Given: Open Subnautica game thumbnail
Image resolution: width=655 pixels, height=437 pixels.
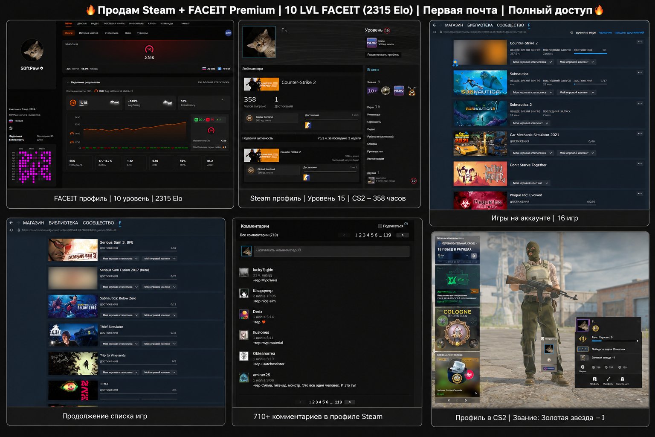Looking at the screenshot, I should 480,82.
